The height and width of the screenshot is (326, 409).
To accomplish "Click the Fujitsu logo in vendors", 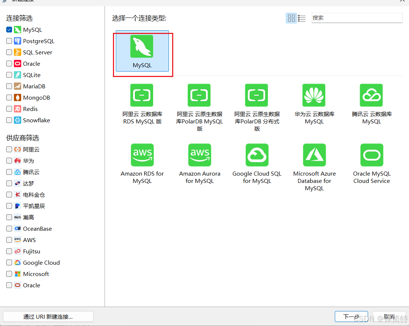I will pos(18,251).
